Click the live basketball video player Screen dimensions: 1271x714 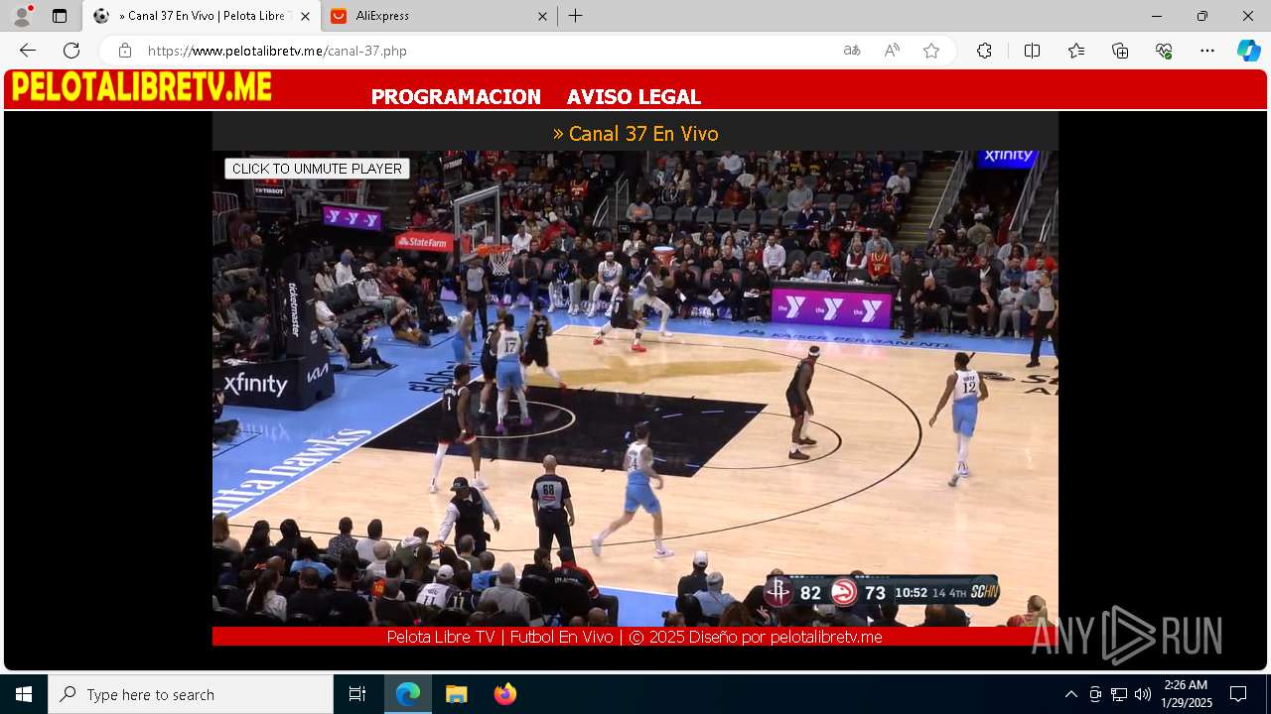pos(635,389)
